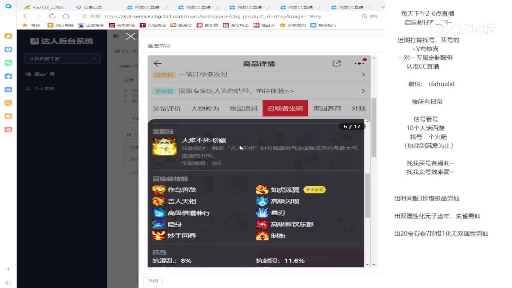Collapse the browser sidebar with bottom arrow icon
Image resolution: width=512 pixels, height=288 pixels.
point(8,282)
